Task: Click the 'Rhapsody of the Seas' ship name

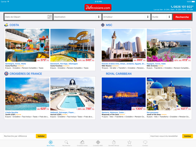Action: point(110,115)
